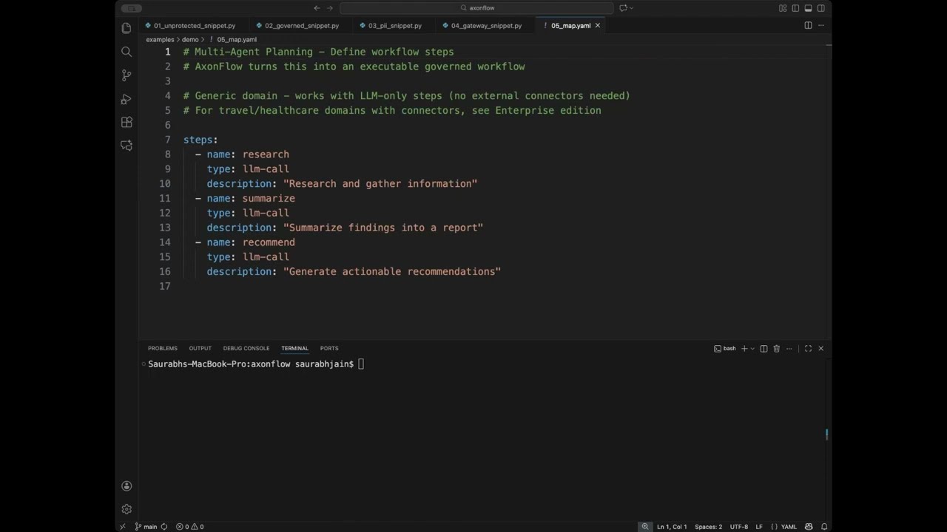947x532 pixels.
Task: Open the Source Control view
Action: 127,75
